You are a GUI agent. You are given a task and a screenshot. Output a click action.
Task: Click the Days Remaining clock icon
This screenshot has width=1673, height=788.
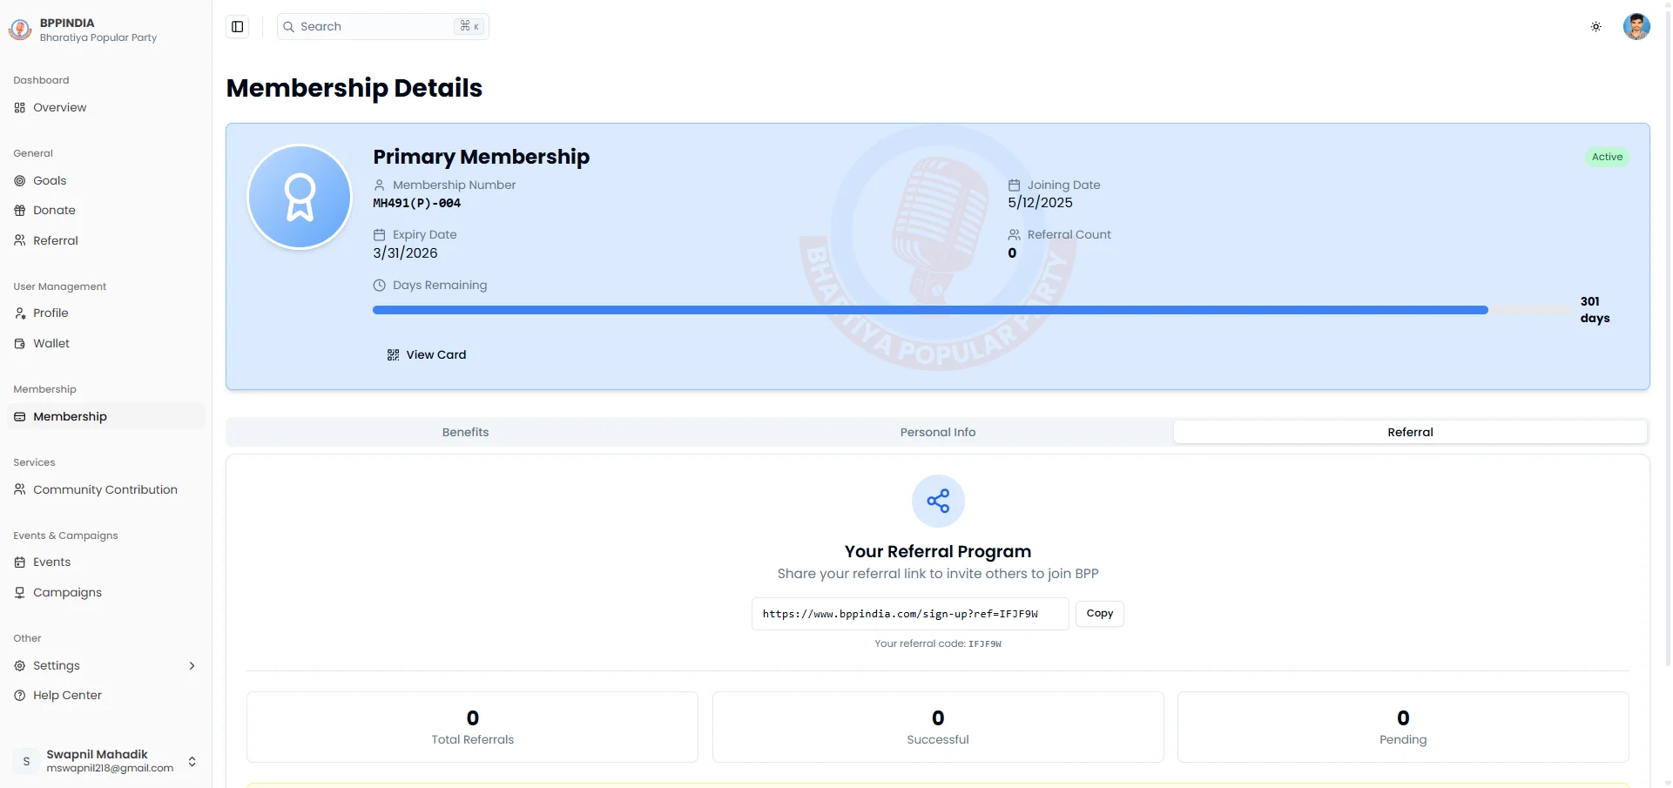[380, 286]
